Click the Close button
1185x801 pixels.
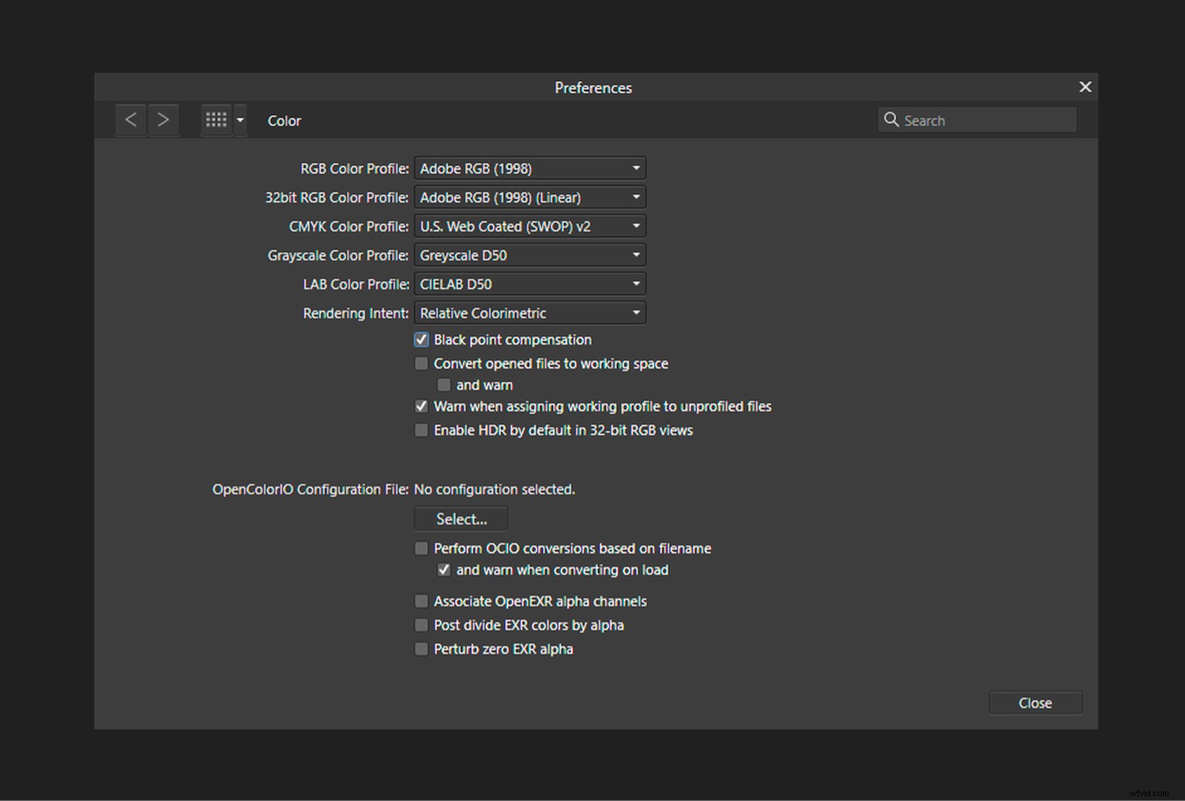pos(1035,702)
